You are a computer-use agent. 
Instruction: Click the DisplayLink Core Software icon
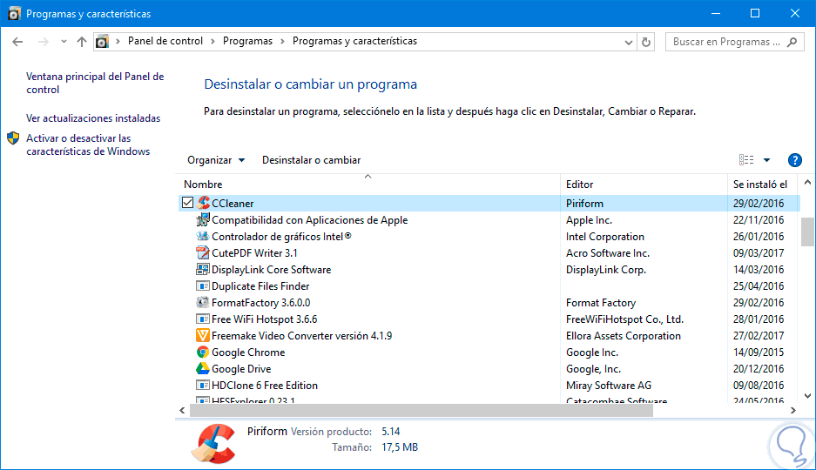[x=203, y=269]
